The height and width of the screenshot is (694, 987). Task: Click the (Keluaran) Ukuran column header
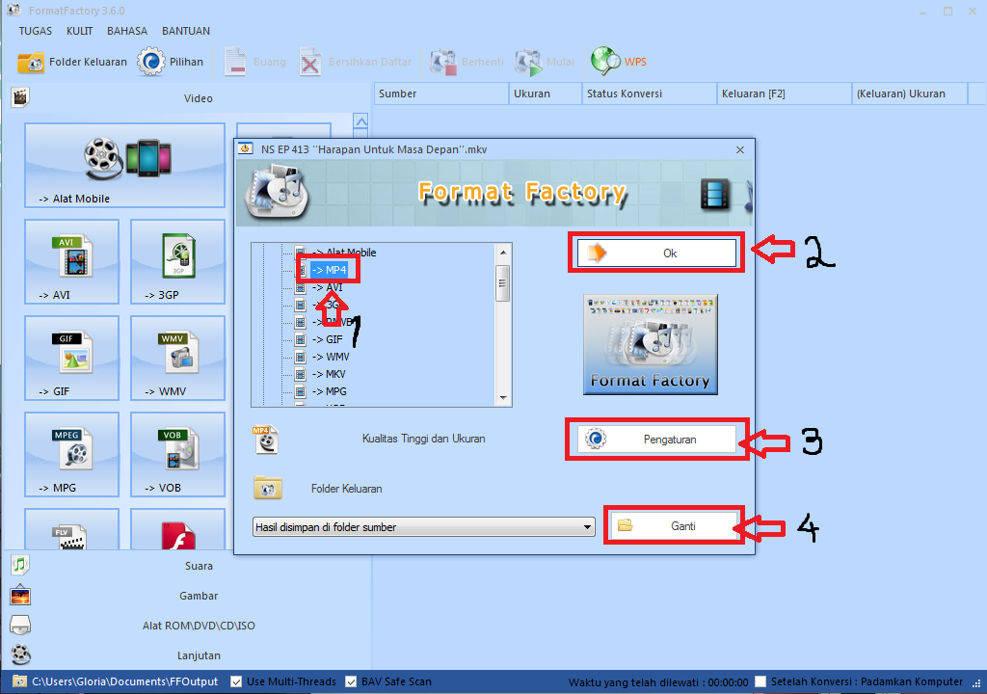910,93
